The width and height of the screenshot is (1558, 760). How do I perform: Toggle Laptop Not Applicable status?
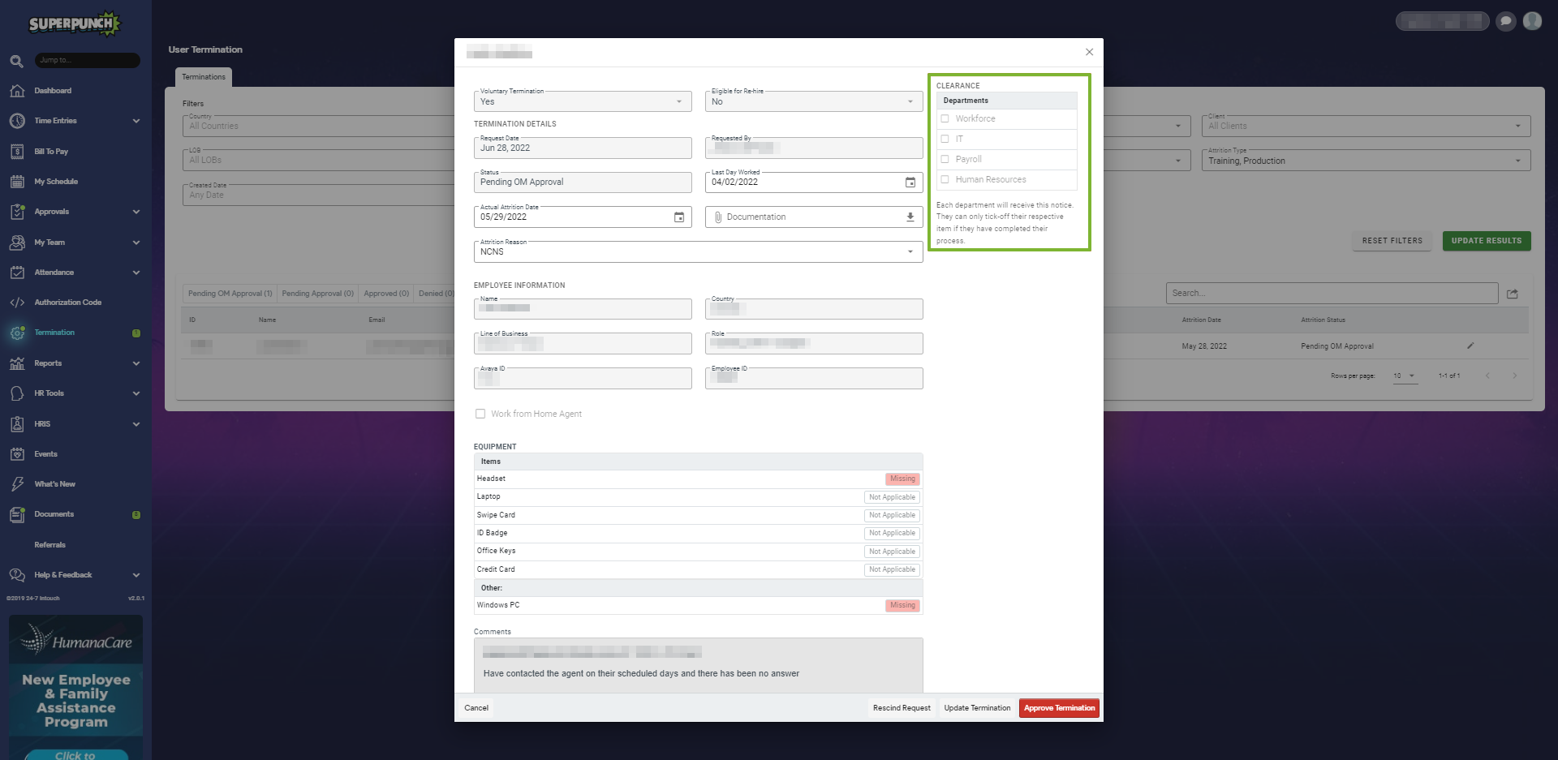point(892,497)
